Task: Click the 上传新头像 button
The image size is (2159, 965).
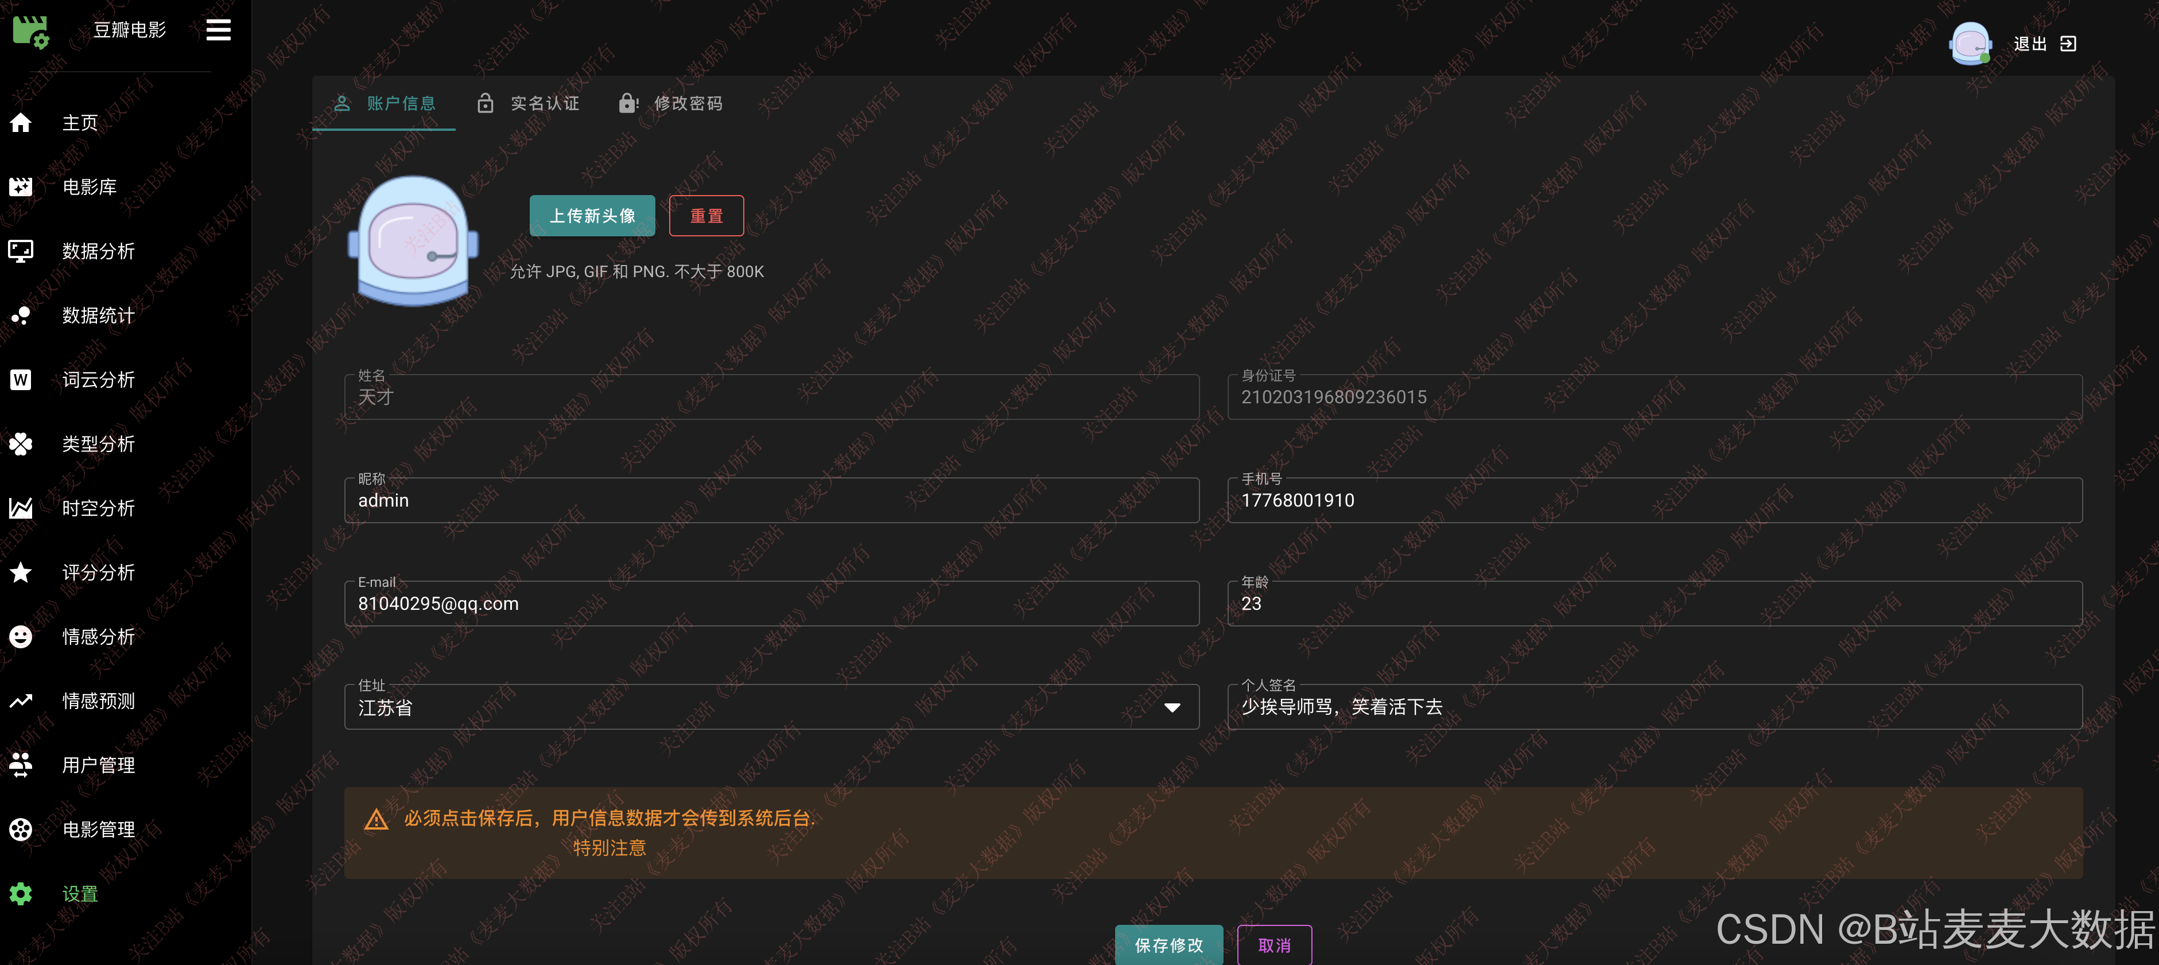Action: pyautogui.click(x=592, y=216)
